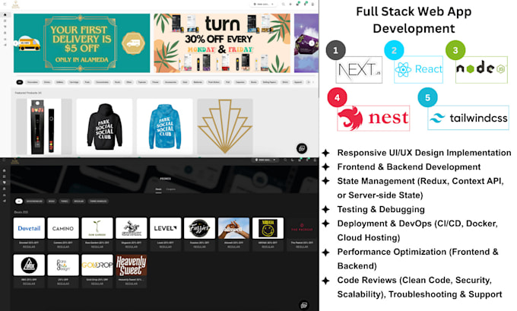Screen dimensions: 517x311
Task: Open the Heavenly Sweet deal card
Action: 132,271
